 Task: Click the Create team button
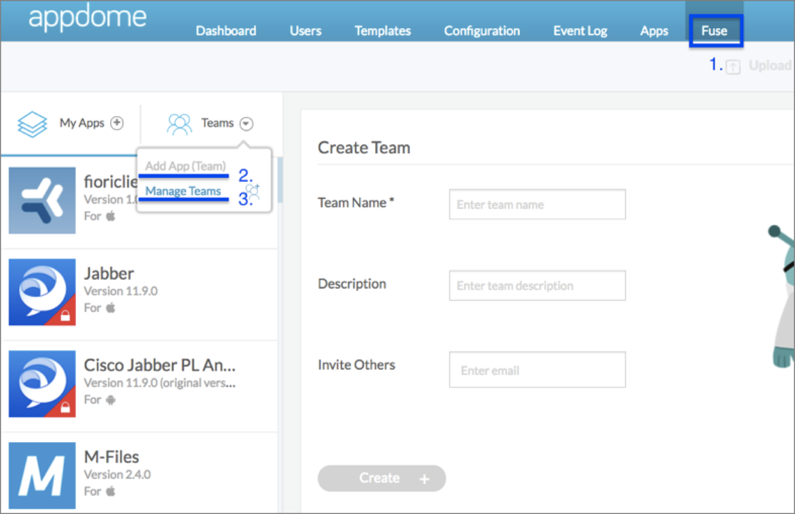click(x=382, y=478)
